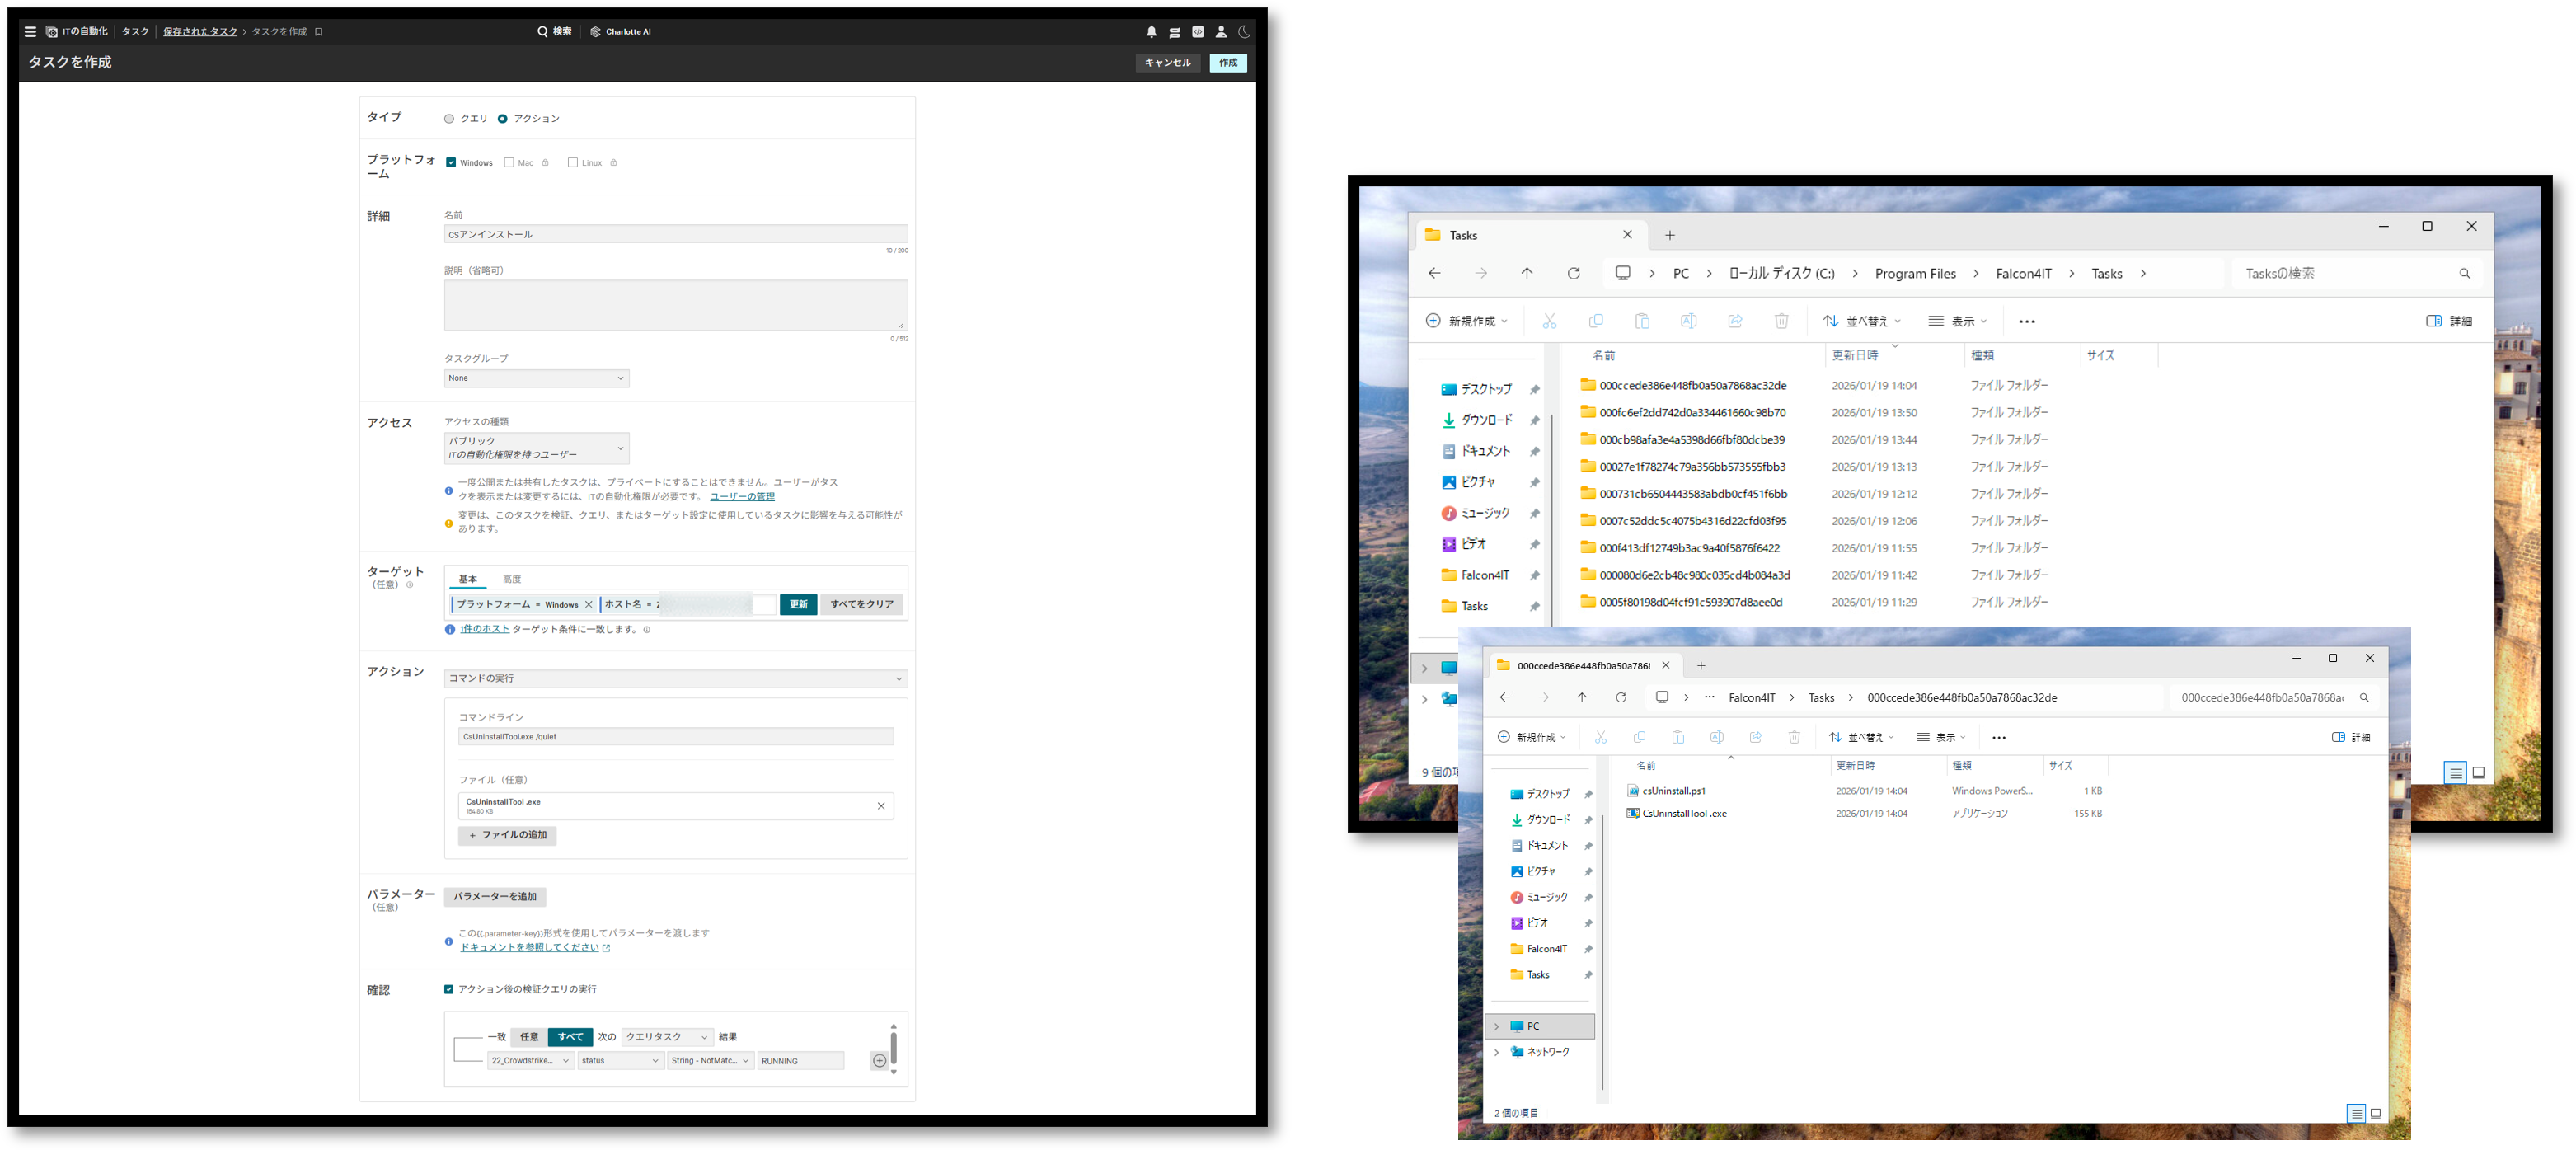Click the コマンドライン input field
The height and width of the screenshot is (1150, 2576).
(x=675, y=737)
